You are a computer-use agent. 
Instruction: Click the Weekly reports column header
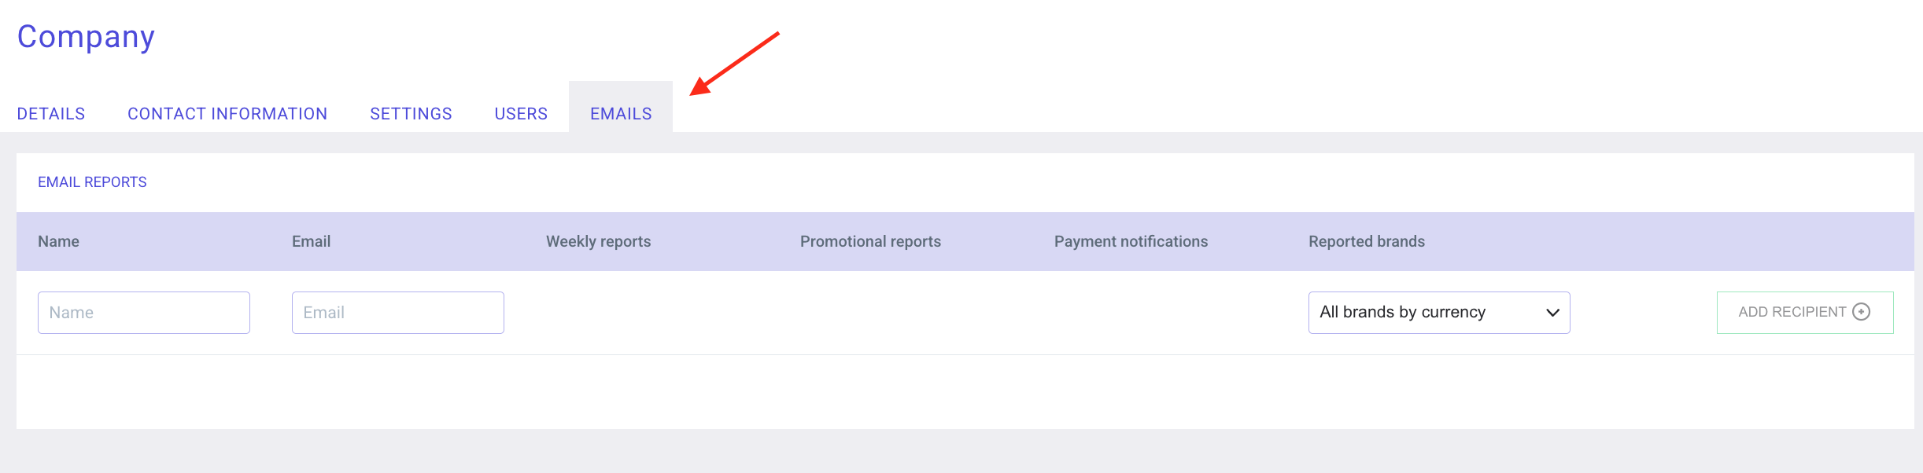pos(598,241)
